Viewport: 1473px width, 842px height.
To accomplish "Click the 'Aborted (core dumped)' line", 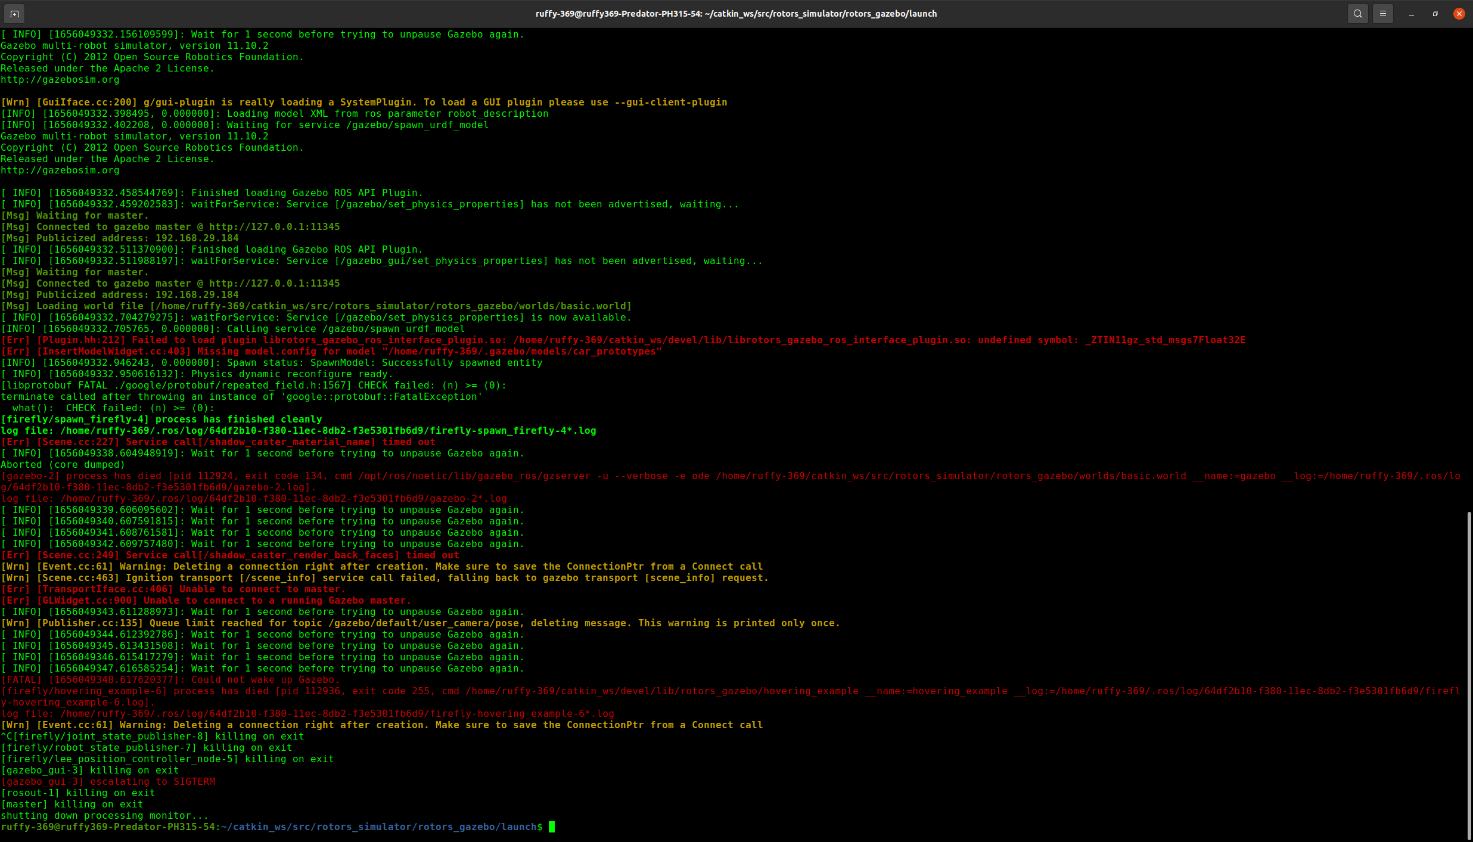I will [63, 465].
